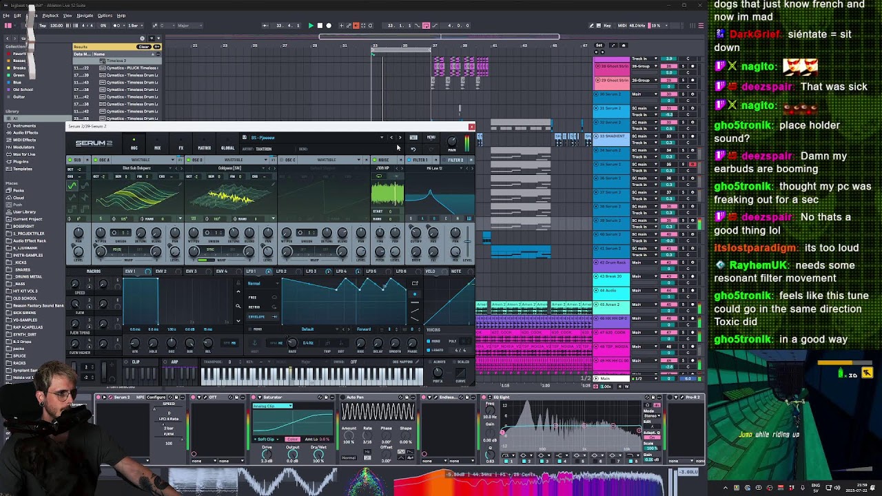Enable OSC C power switch

click(281, 160)
